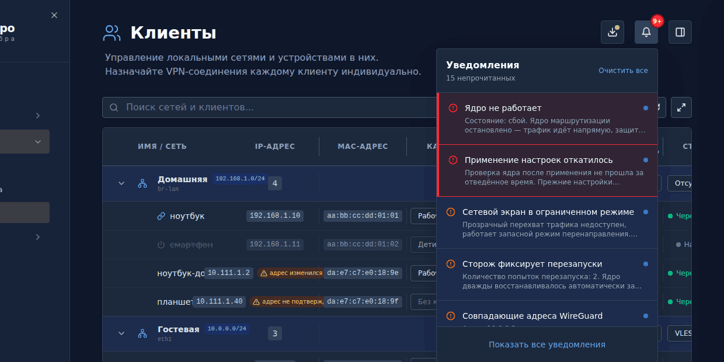
Task: Open the channel dropdown in планшет row
Action: pos(423,302)
